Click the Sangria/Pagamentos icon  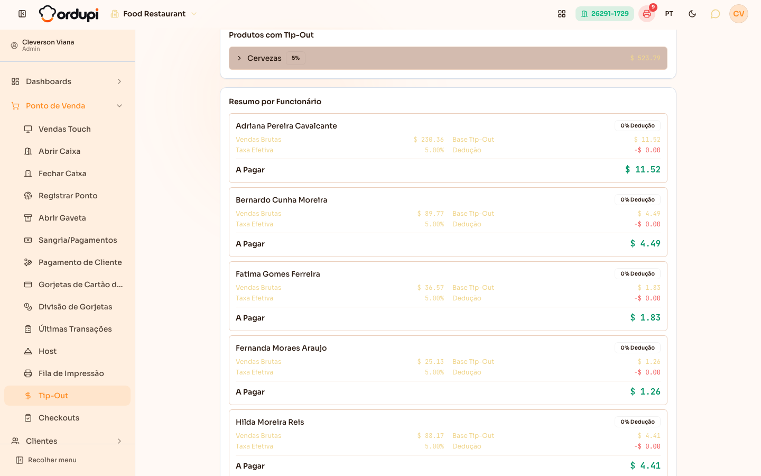point(28,240)
